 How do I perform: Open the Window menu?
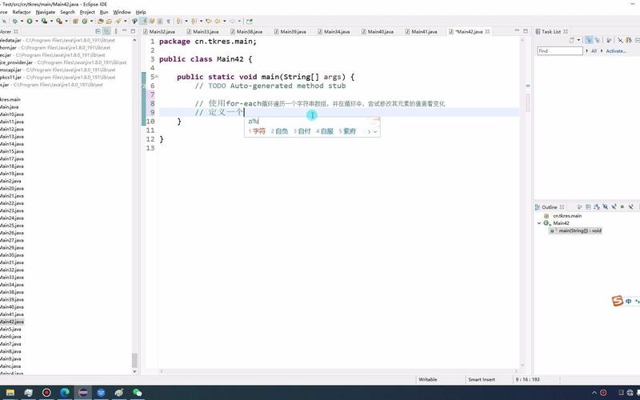[122, 12]
